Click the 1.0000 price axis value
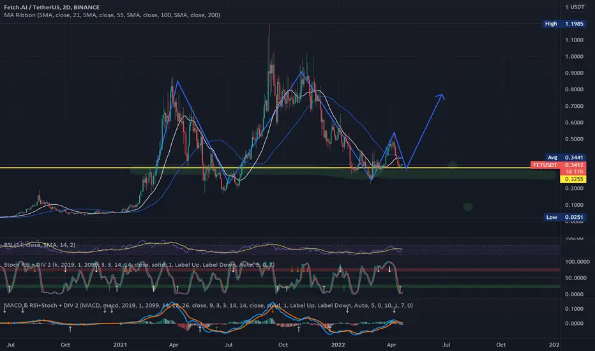Image resolution: width=595 pixels, height=351 pixels. pos(574,57)
